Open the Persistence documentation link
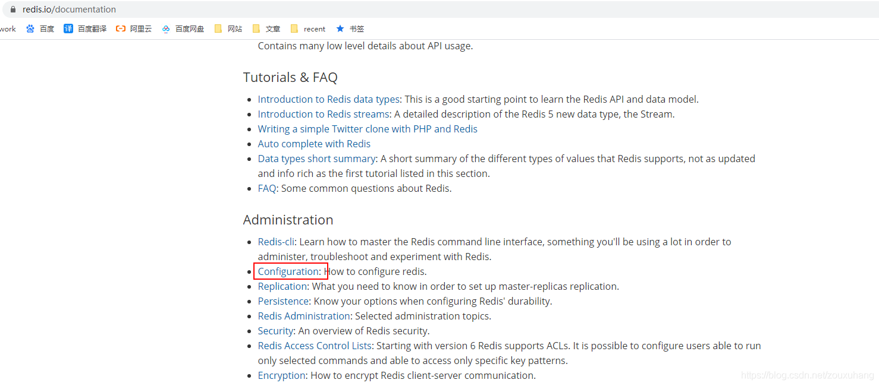Screen dimensions: 879x386 point(283,301)
